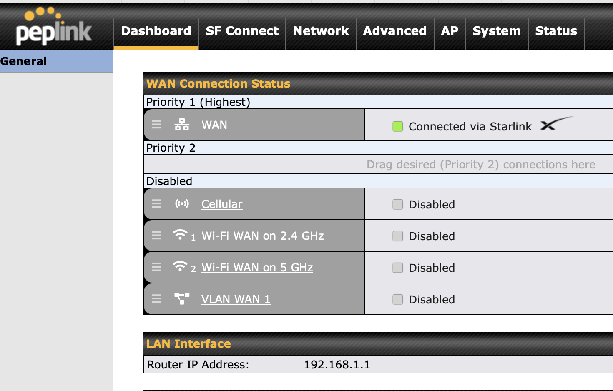
Task: Click the Wi-Fi WAN 2.4 GHz wifi icon
Action: tap(180, 235)
